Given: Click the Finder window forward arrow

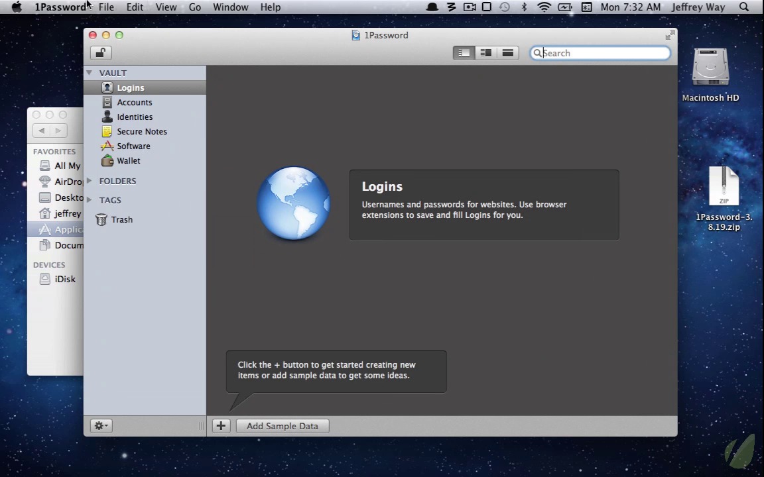Looking at the screenshot, I should coord(58,131).
